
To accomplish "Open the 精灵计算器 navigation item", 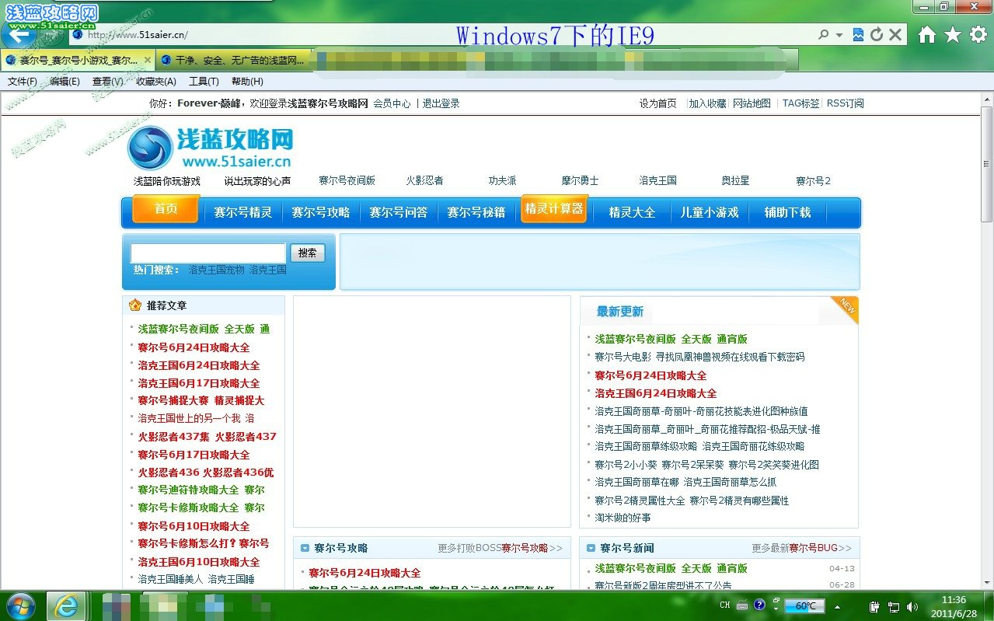I will click(553, 209).
